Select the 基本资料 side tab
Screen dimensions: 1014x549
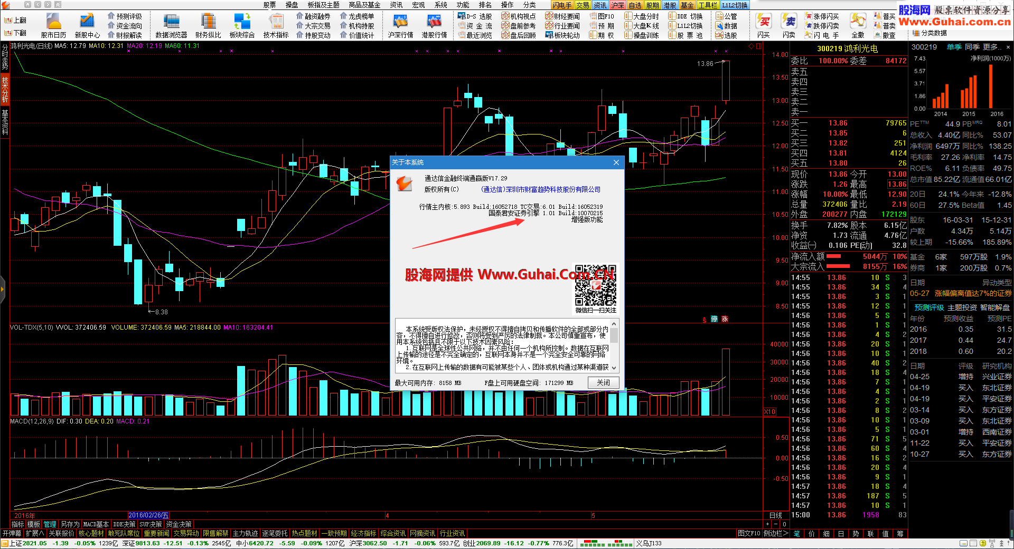[x=5, y=122]
